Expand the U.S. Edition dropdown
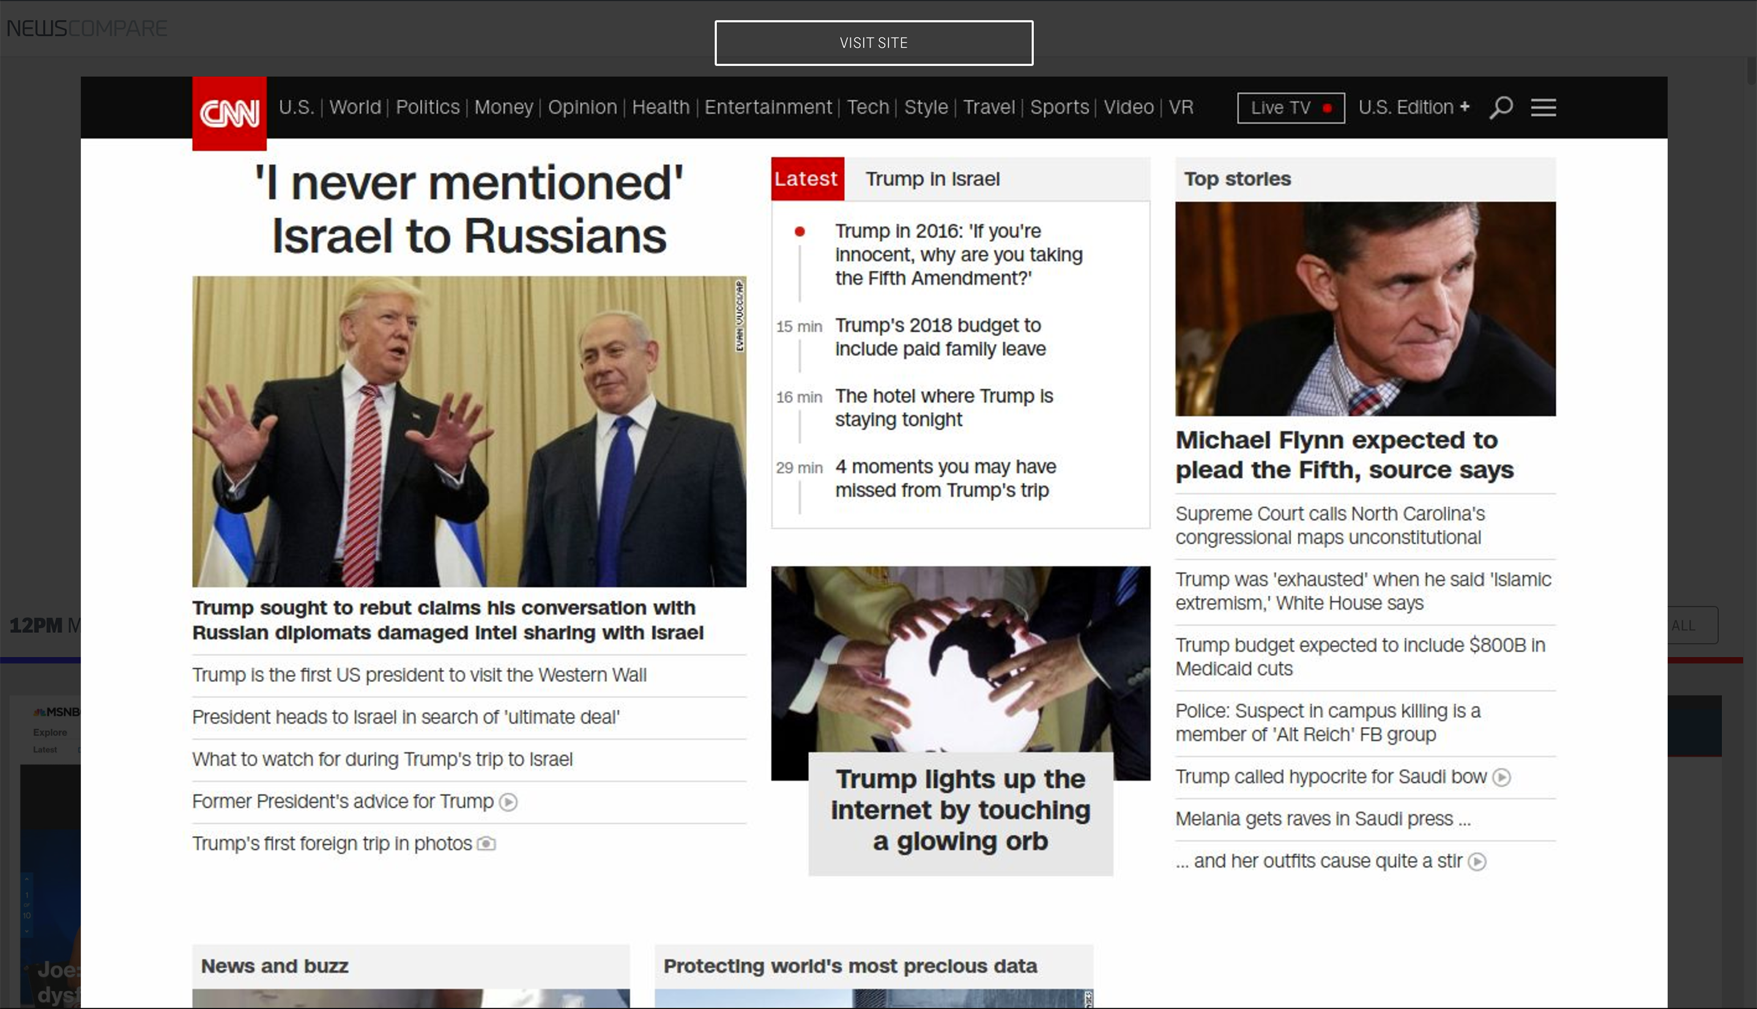Image resolution: width=1757 pixels, height=1009 pixels. (1414, 107)
